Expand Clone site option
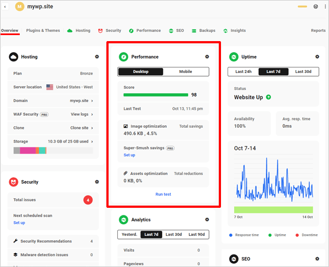 coord(82,127)
